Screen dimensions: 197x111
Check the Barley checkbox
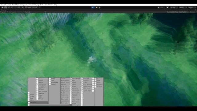[50, 79]
